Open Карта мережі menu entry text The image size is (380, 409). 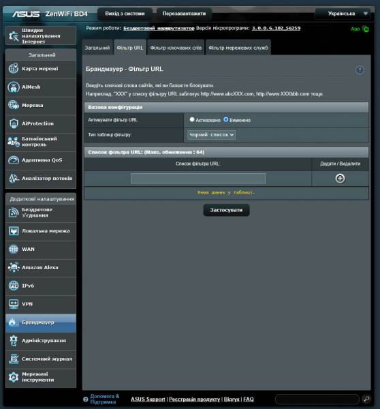(40, 69)
